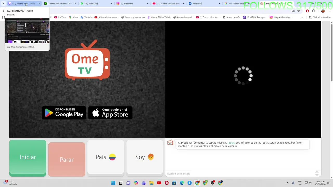Open the Windows Start menu
Viewport: 333px width, 187px height.
coord(113,183)
